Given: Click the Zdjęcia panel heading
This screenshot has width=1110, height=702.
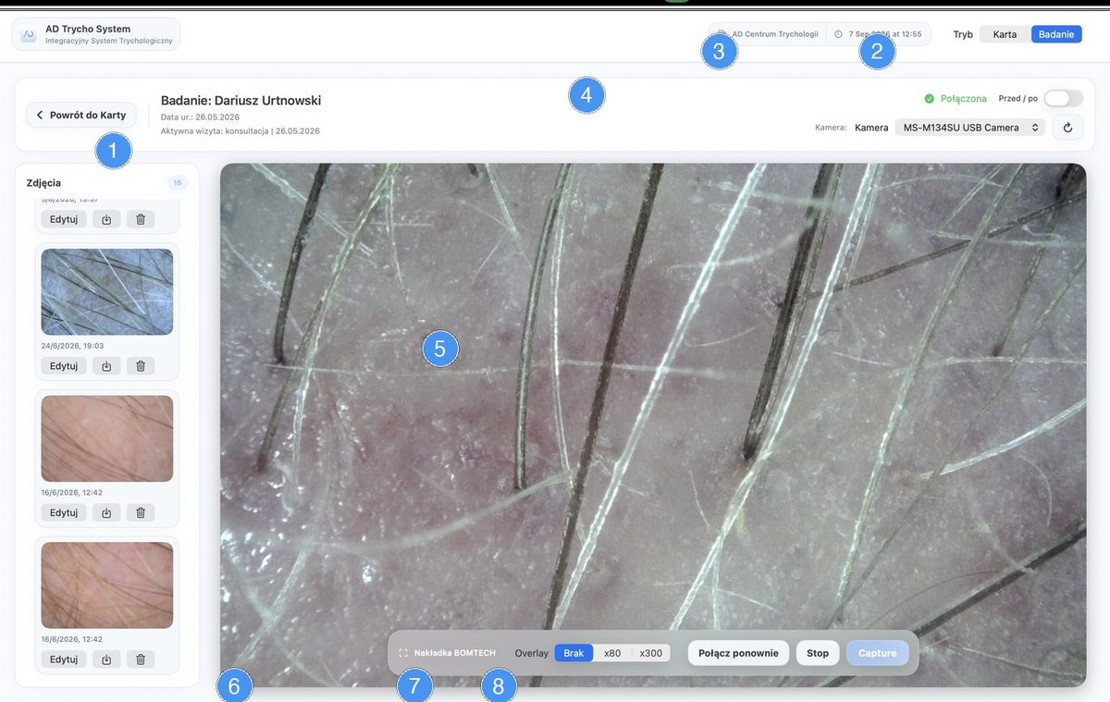Looking at the screenshot, I should click(x=43, y=182).
